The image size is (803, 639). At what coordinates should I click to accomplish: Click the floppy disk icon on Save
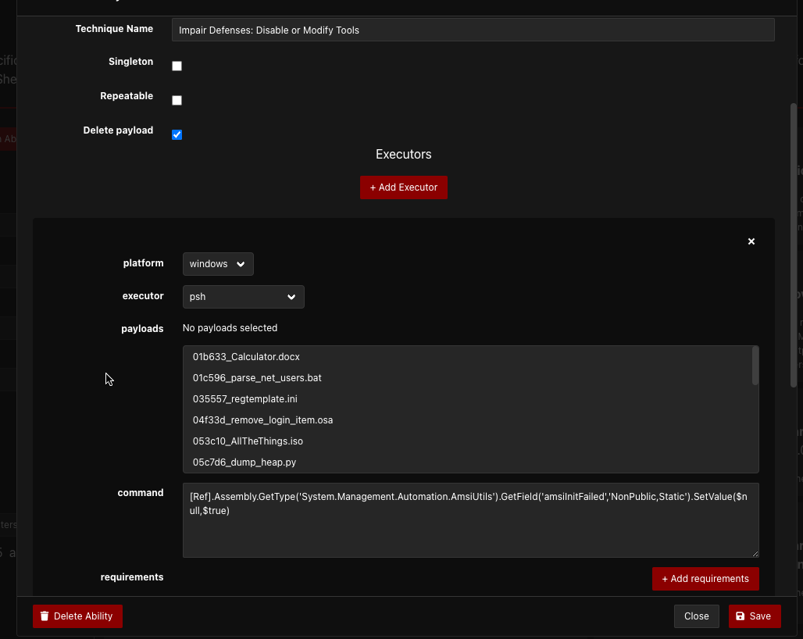coord(740,616)
